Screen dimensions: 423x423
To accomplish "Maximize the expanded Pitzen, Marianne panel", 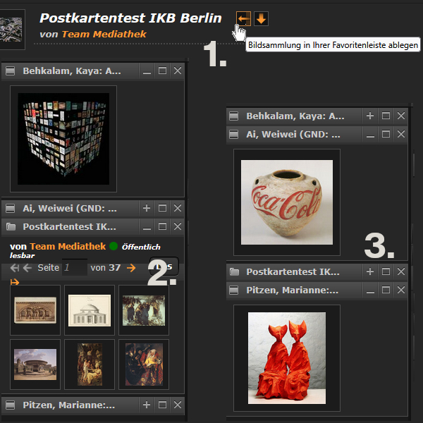I will 386,290.
